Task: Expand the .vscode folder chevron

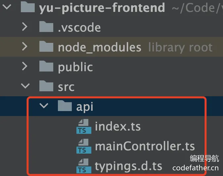Action: coord(25,27)
